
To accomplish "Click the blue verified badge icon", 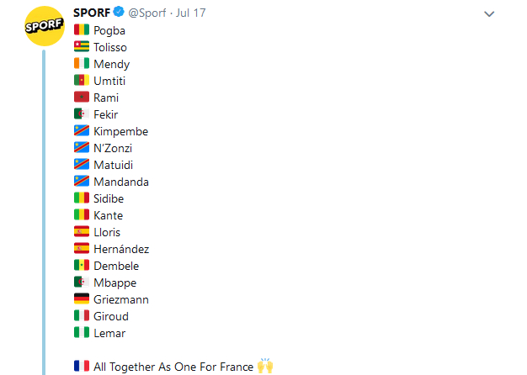I will pyautogui.click(x=121, y=13).
